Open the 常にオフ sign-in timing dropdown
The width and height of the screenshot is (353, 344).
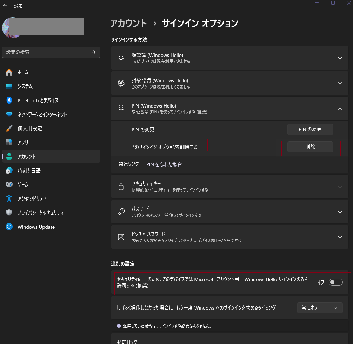point(320,308)
